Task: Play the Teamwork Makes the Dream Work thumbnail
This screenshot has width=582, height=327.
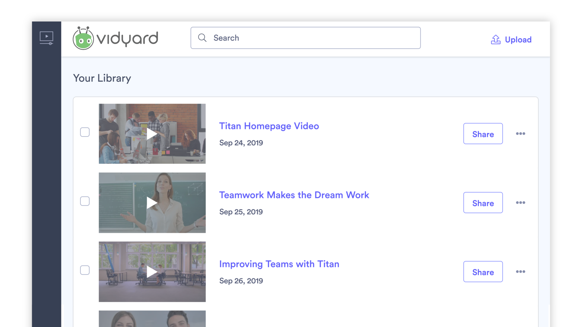Action: (x=152, y=203)
